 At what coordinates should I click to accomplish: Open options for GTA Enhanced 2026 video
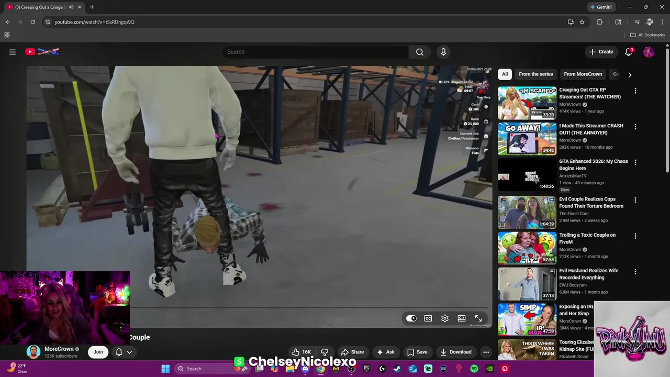(x=635, y=162)
